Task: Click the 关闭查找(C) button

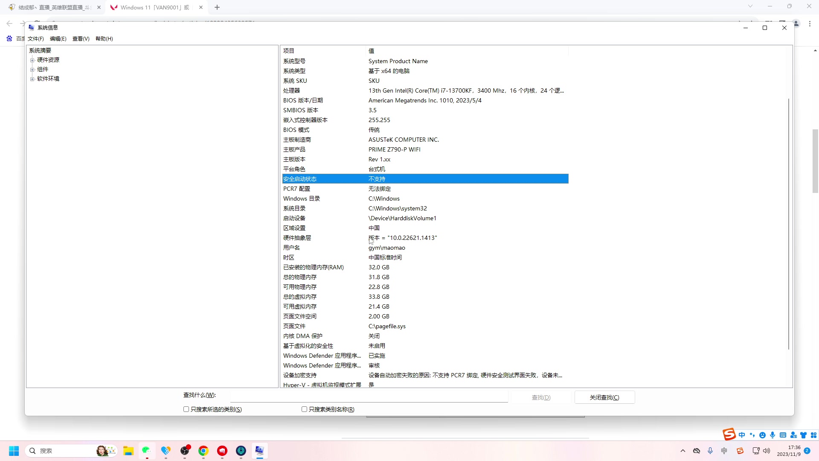Action: point(604,397)
